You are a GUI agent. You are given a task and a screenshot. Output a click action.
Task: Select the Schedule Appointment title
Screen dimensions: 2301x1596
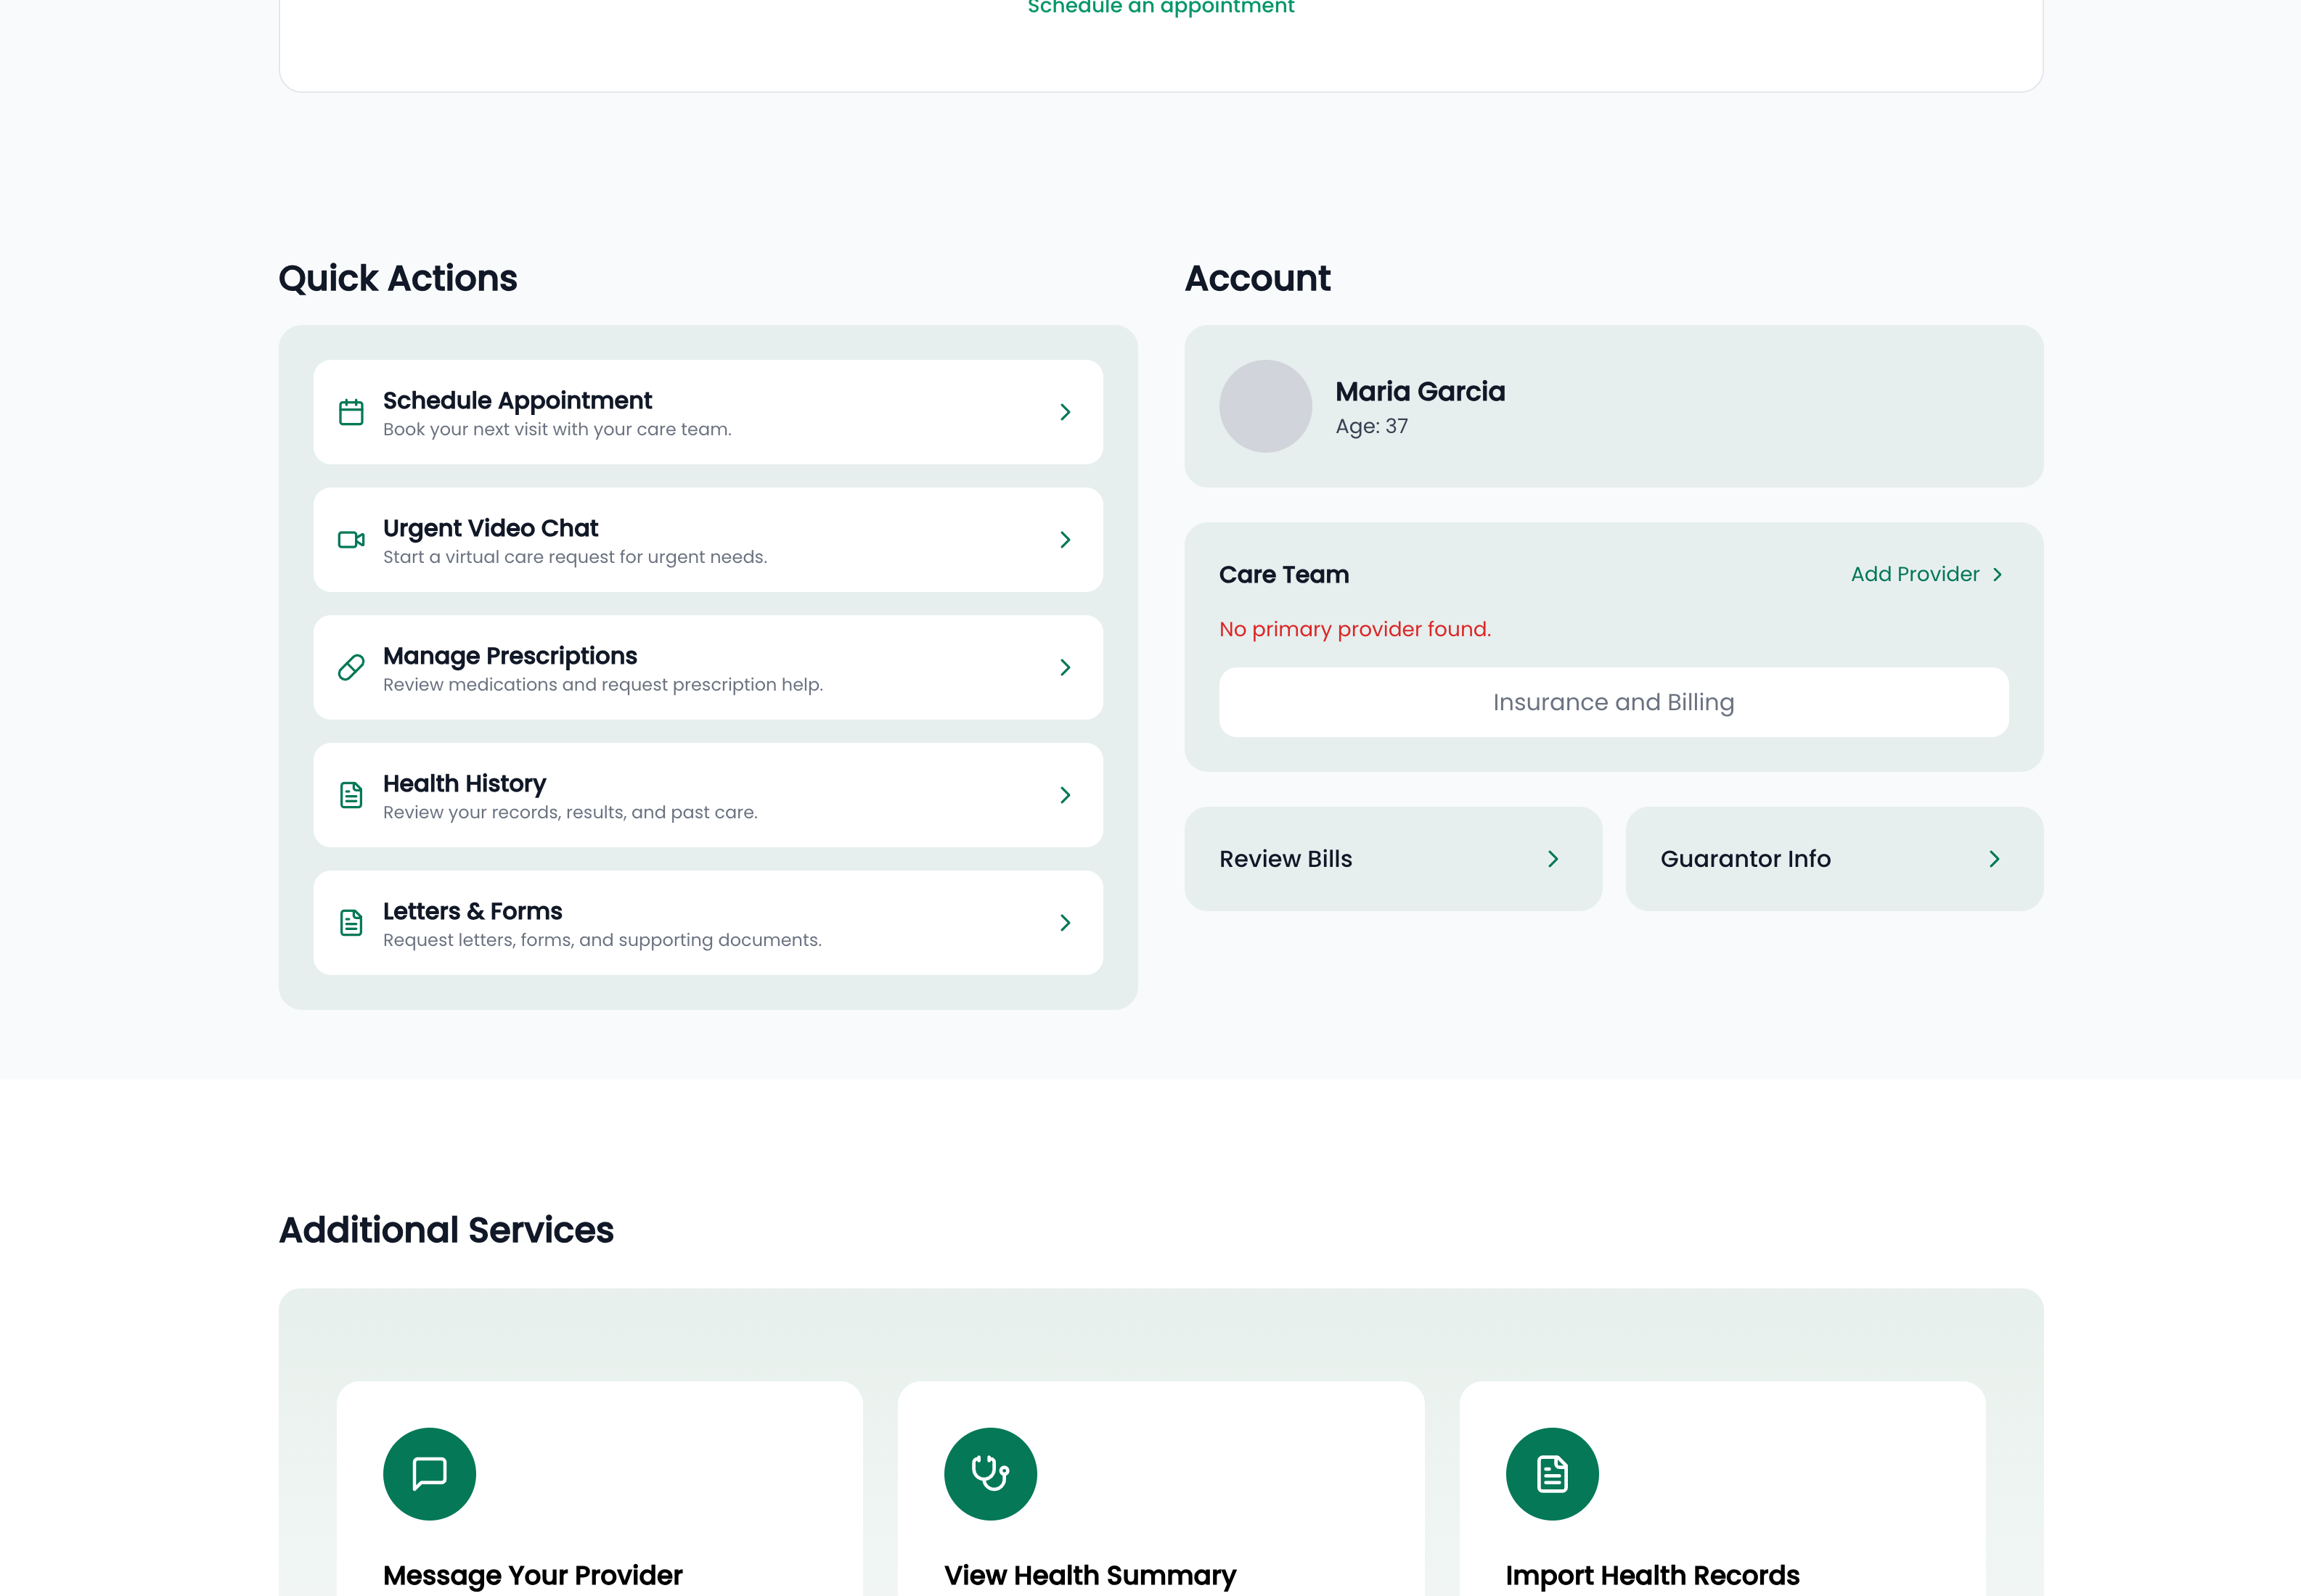pos(518,401)
